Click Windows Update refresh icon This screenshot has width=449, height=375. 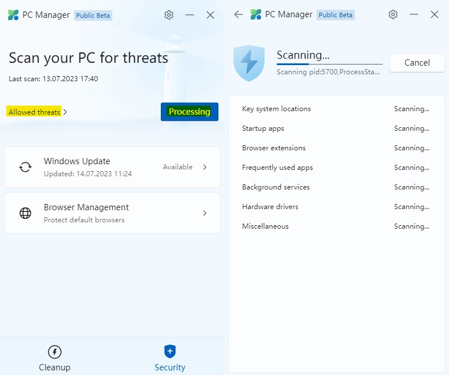click(25, 167)
